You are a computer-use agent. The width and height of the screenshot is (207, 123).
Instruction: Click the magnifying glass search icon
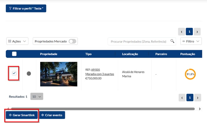172,41
